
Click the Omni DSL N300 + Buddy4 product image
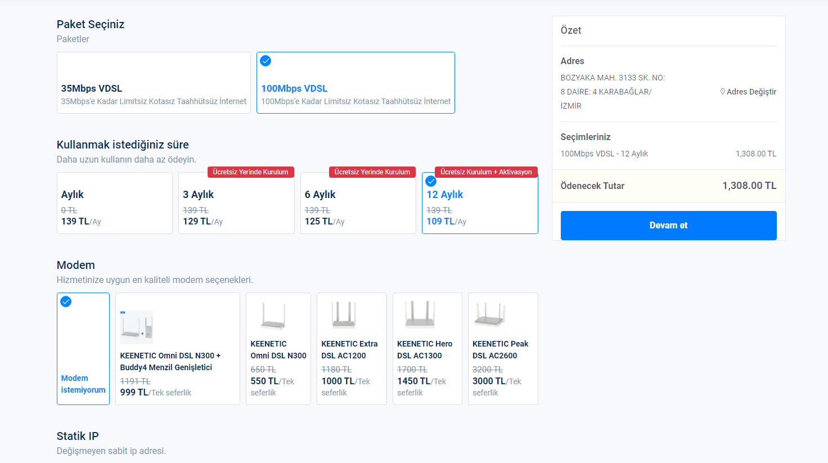137,327
